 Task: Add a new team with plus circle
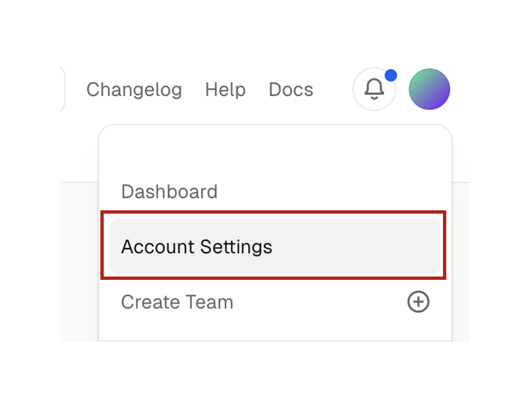[418, 302]
